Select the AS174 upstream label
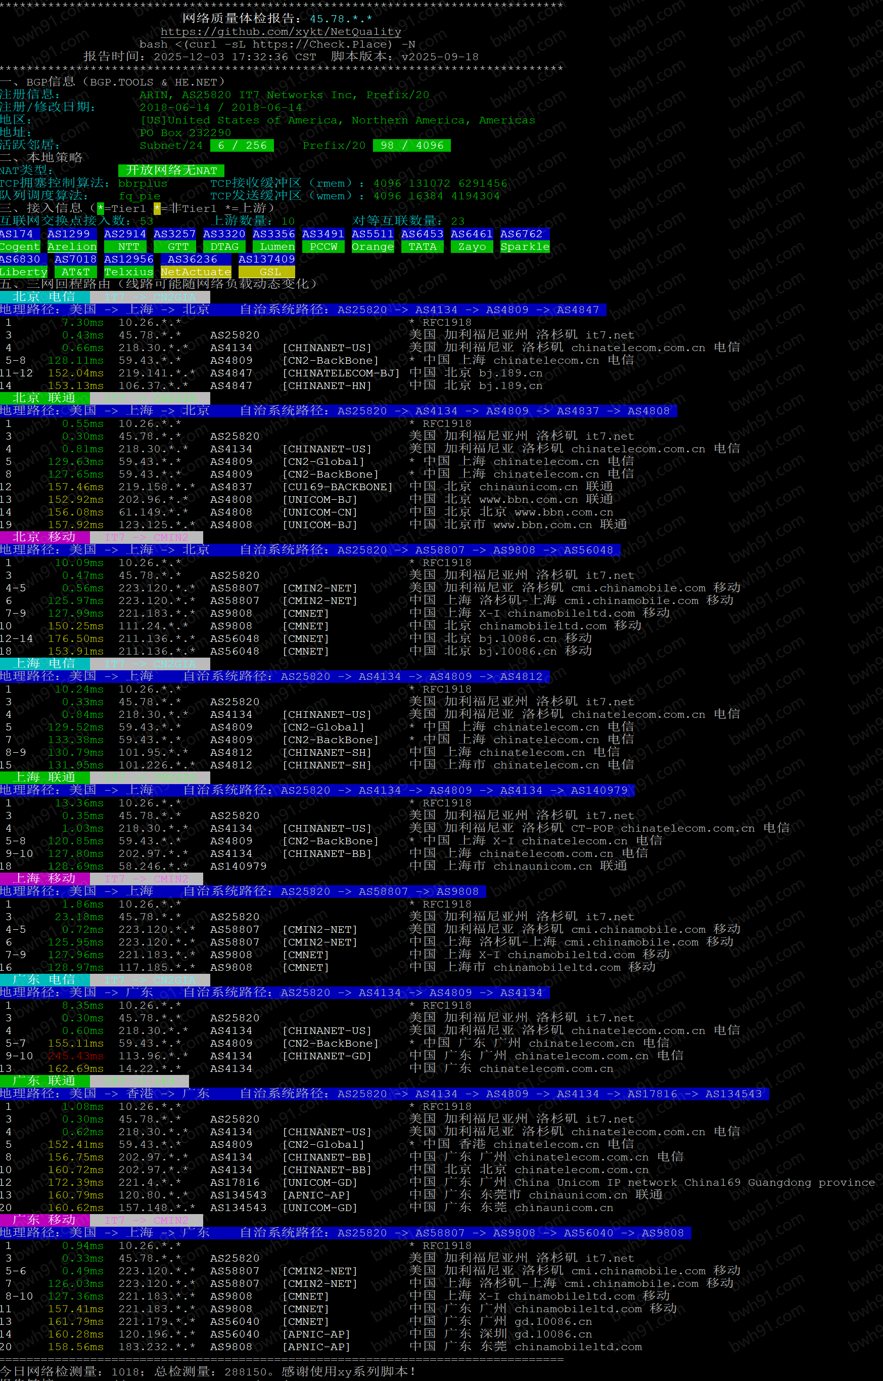The width and height of the screenshot is (883, 1381). 17,234
